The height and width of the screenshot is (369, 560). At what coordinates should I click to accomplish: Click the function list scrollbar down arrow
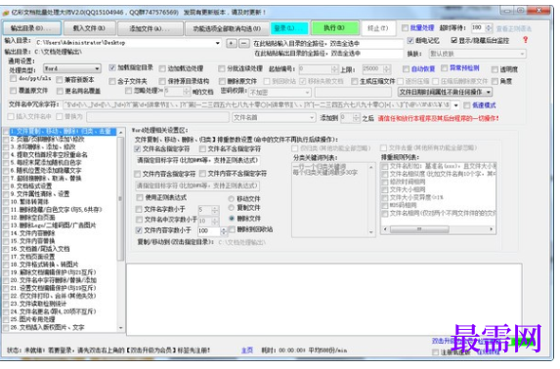[121, 328]
